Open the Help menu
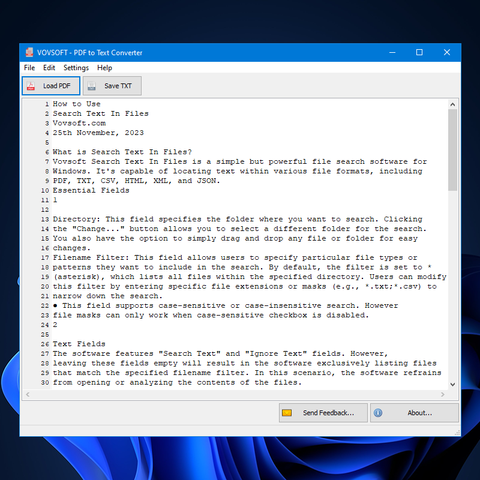This screenshot has height=480, width=480. [104, 68]
